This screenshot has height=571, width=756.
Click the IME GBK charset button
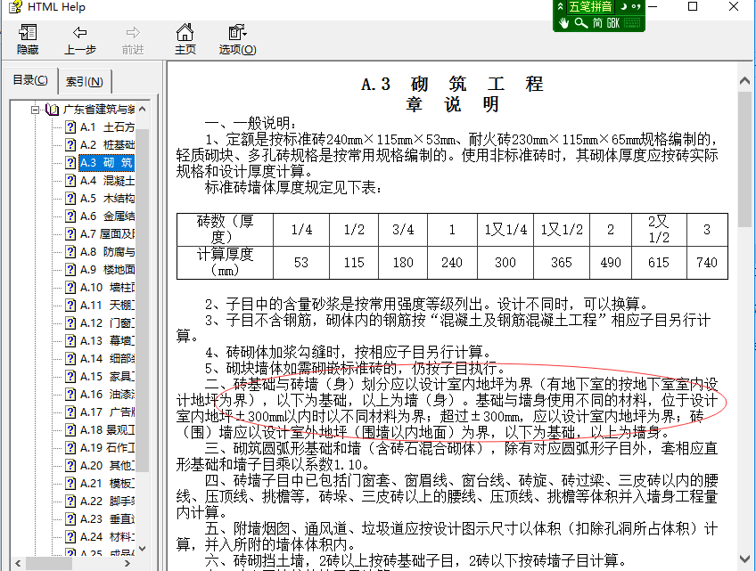coord(612,22)
